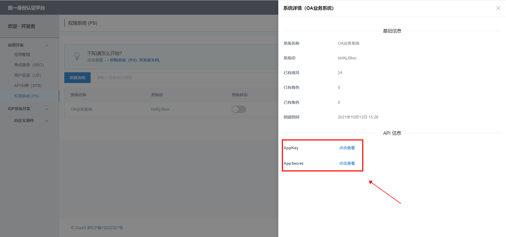Click the 统一身份认证平台 header title
Viewport: 506px width, 237px height.
click(x=26, y=8)
